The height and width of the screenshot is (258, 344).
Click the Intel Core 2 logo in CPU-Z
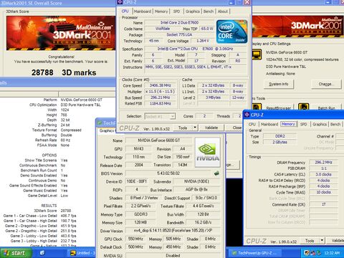point(231,32)
